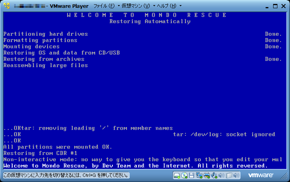Image resolution: width=290 pixels, height=182 pixels.
Task: Click 'All partitions were mounted OK.' line
Action: (x=58, y=147)
